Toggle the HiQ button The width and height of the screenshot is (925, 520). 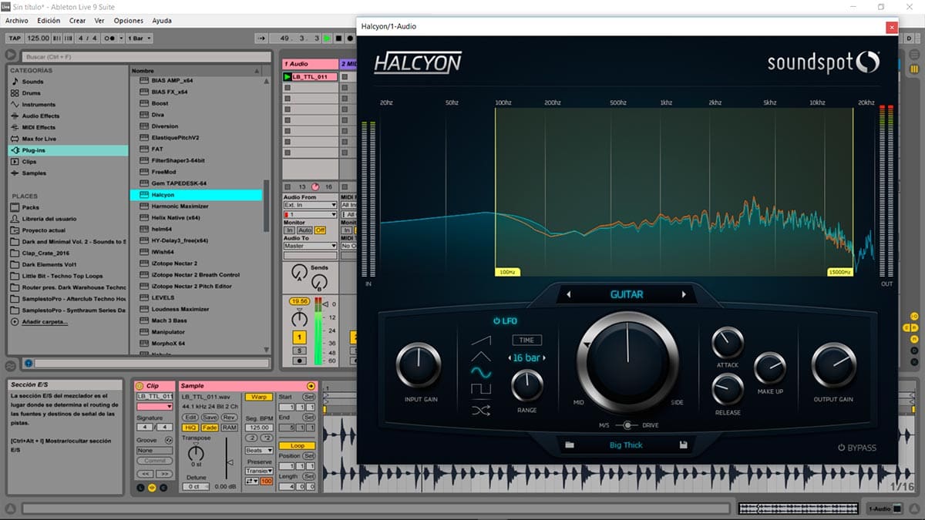click(x=190, y=427)
